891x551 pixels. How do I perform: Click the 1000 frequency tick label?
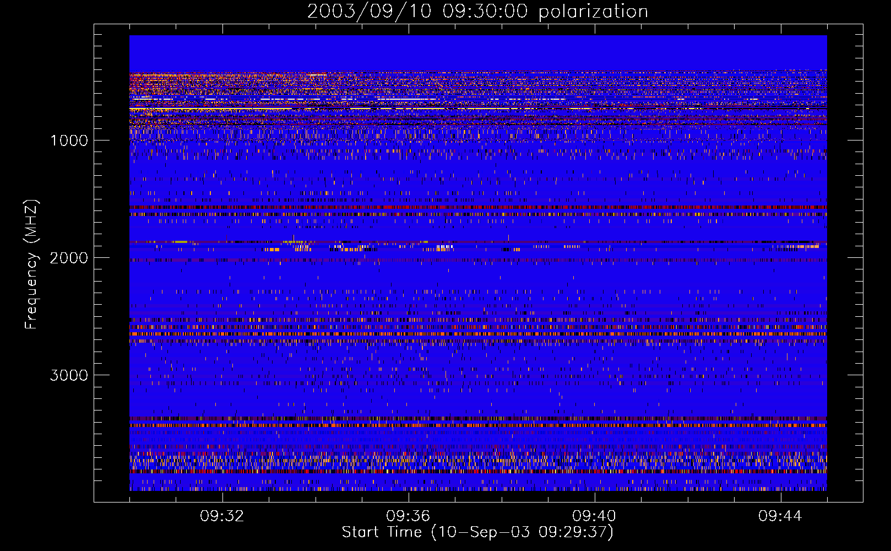[x=69, y=140]
